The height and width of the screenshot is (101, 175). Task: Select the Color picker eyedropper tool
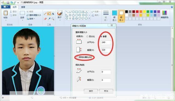[x=49, y=19]
